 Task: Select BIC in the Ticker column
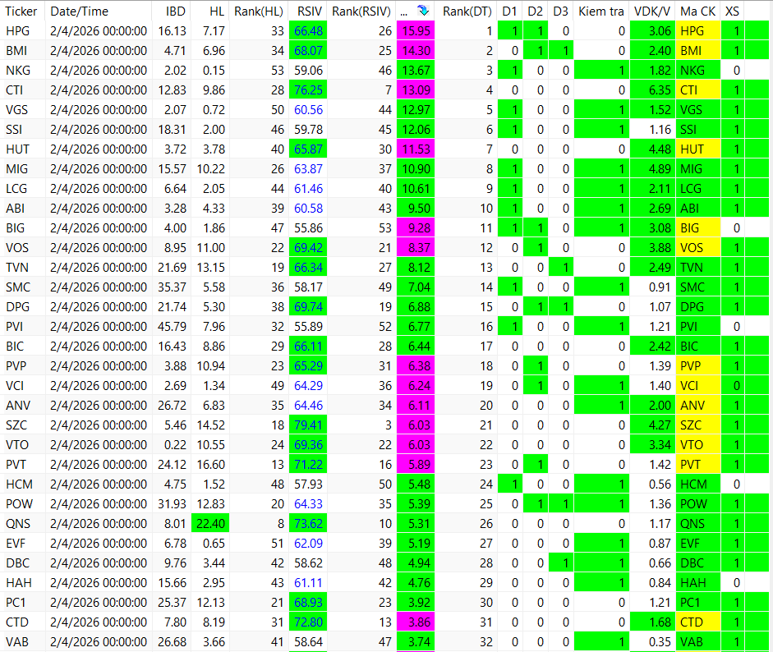pyautogui.click(x=15, y=347)
